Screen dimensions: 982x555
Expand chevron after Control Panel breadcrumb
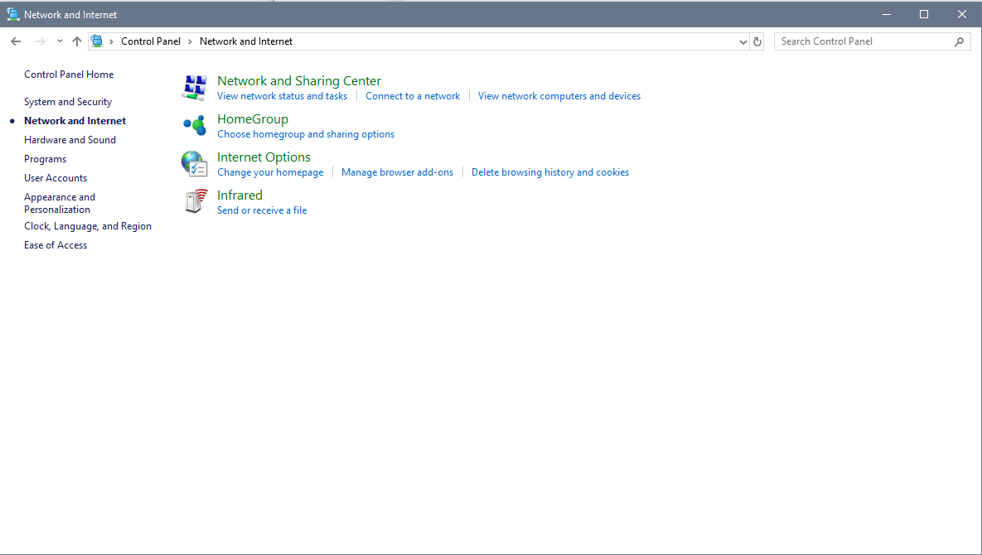[191, 42]
